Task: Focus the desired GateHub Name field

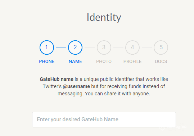Action: pyautogui.click(x=104, y=119)
